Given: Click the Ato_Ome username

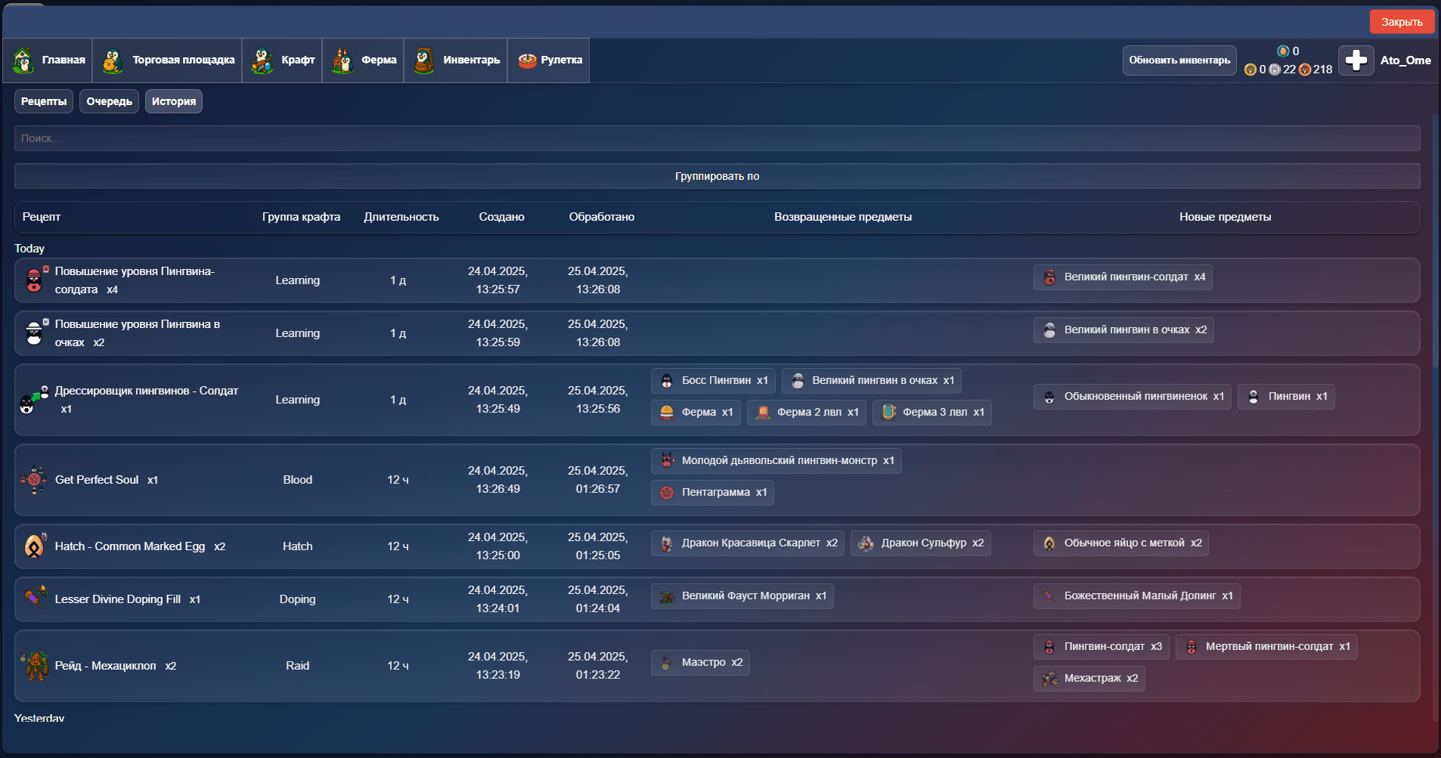Looking at the screenshot, I should (x=1405, y=60).
